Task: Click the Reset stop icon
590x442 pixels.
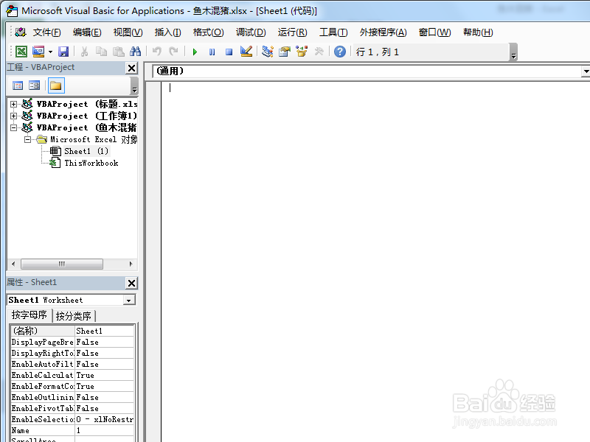Action: click(229, 52)
